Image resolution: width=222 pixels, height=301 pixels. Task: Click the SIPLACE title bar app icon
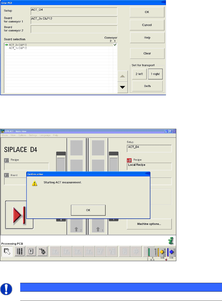click(3, 131)
